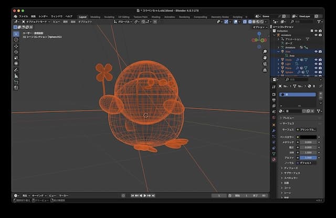This screenshot has width=336, height=218.
Task: Open the World properties tab
Action: (274, 117)
